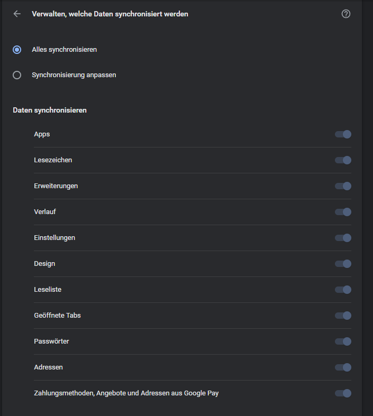Screen dimensions: 373x416
Task: Disable the Geöffnete Tabs sync switch
Action: pyautogui.click(x=343, y=316)
